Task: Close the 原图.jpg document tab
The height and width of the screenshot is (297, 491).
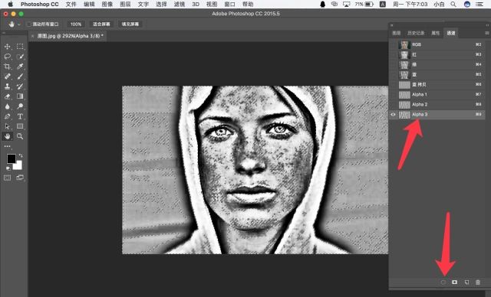Action: click(32, 36)
